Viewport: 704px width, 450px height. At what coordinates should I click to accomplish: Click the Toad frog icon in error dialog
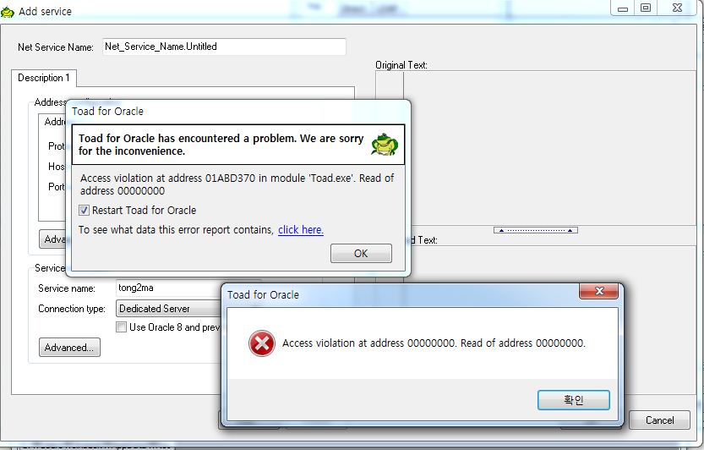pos(385,145)
